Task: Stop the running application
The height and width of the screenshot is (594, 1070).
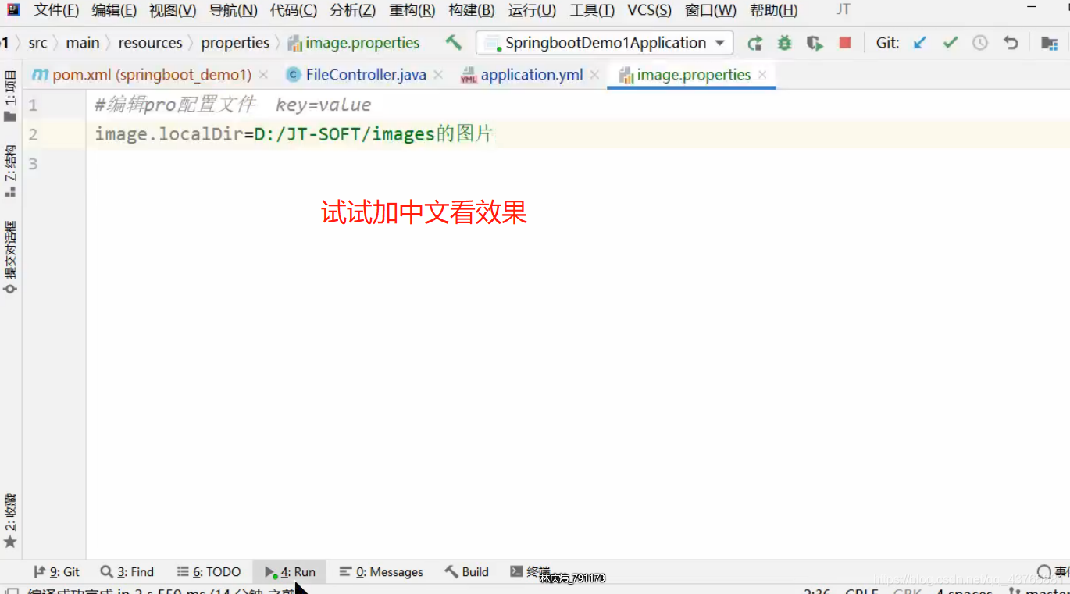Action: tap(844, 44)
